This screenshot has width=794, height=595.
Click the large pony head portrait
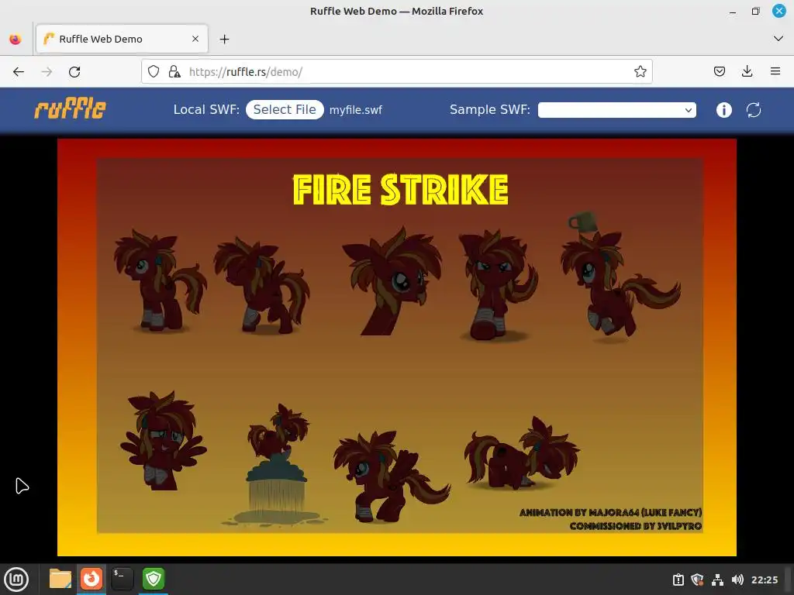(392, 280)
